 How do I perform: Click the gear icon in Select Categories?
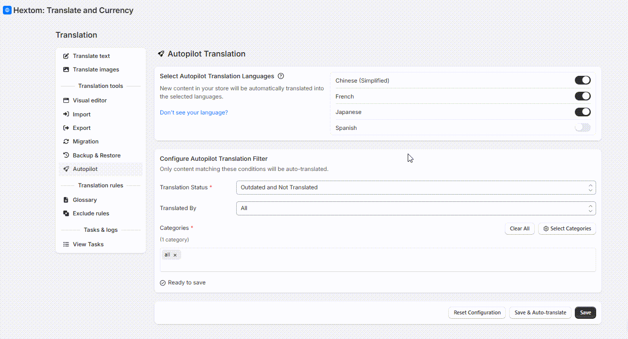[x=546, y=229]
